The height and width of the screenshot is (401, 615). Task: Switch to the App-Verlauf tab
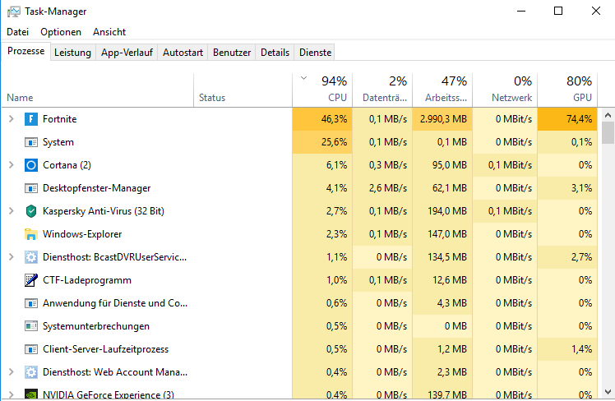click(127, 53)
